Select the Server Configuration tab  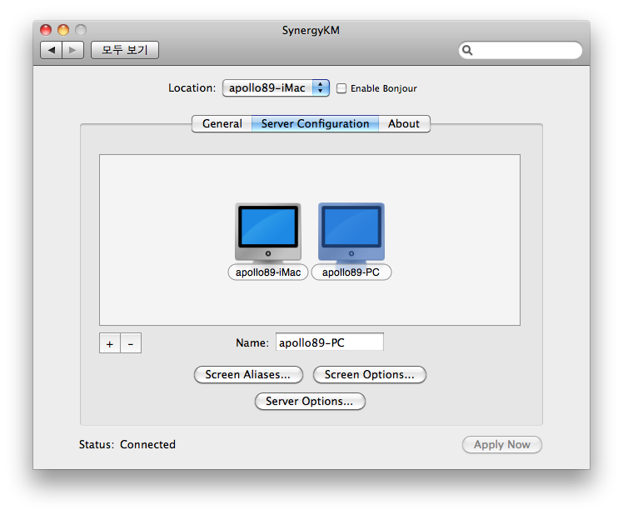tap(315, 123)
